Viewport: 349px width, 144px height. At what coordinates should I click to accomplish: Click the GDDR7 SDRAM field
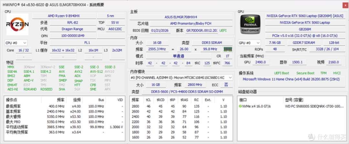[304, 43]
